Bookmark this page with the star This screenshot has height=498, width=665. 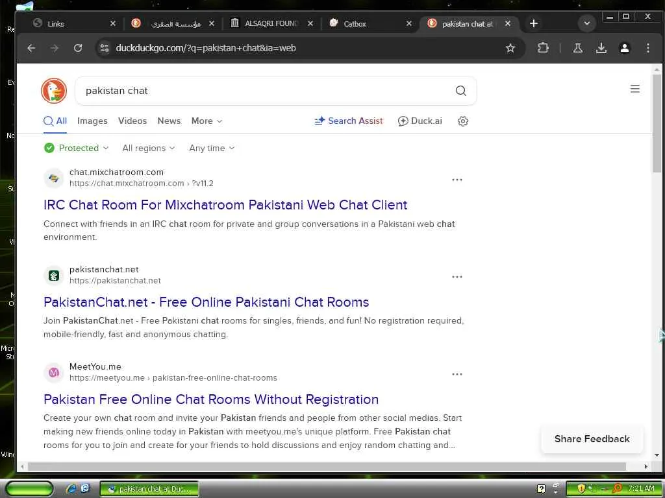(x=510, y=48)
